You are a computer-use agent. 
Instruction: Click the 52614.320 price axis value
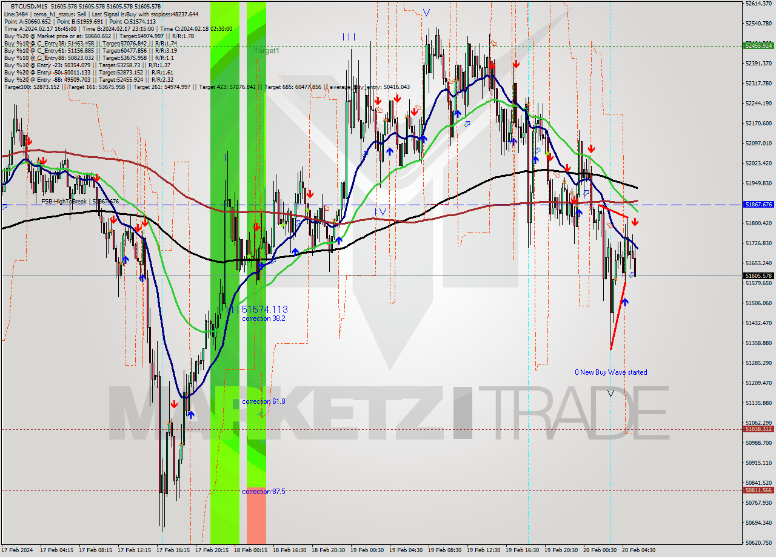click(758, 3)
